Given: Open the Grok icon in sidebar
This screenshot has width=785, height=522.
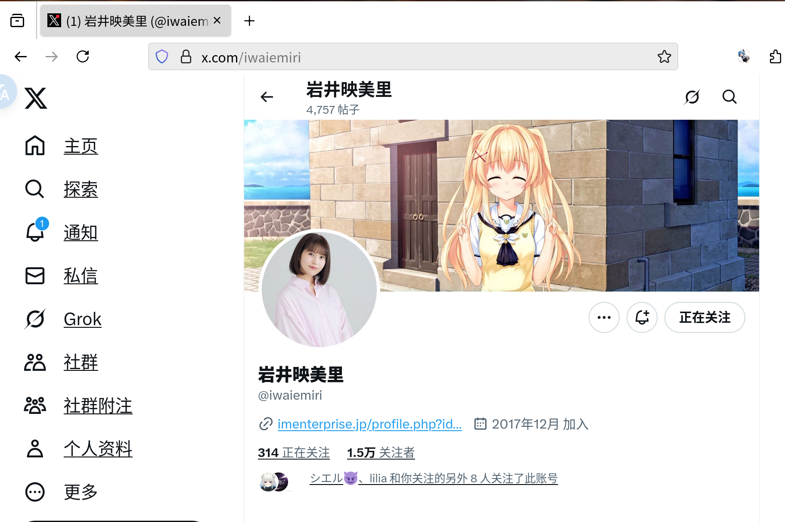Looking at the screenshot, I should (x=35, y=319).
